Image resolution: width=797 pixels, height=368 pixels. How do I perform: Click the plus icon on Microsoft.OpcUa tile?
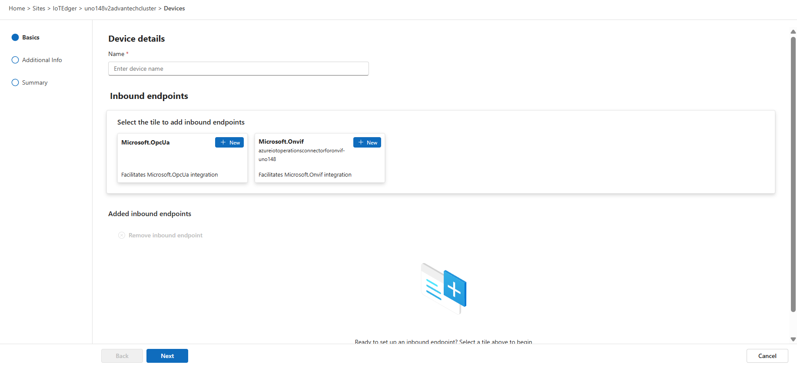point(223,142)
